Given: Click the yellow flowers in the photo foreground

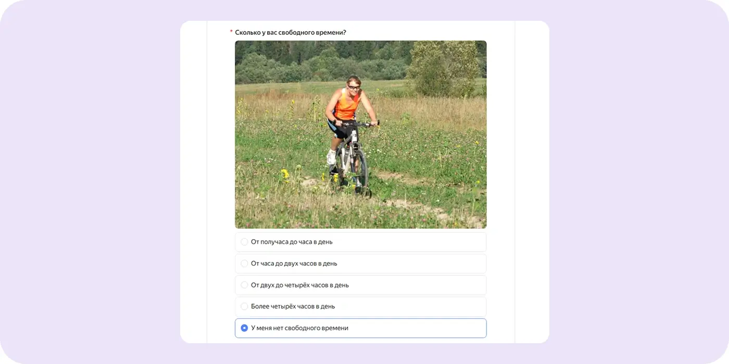Looking at the screenshot, I should 285,174.
